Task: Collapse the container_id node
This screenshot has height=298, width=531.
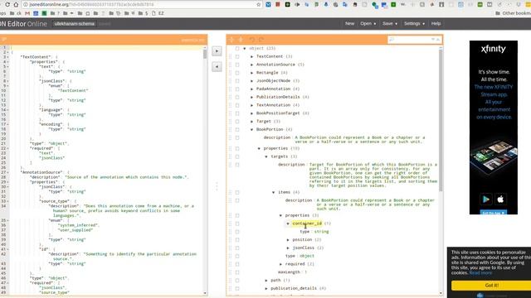Action: click(x=288, y=223)
